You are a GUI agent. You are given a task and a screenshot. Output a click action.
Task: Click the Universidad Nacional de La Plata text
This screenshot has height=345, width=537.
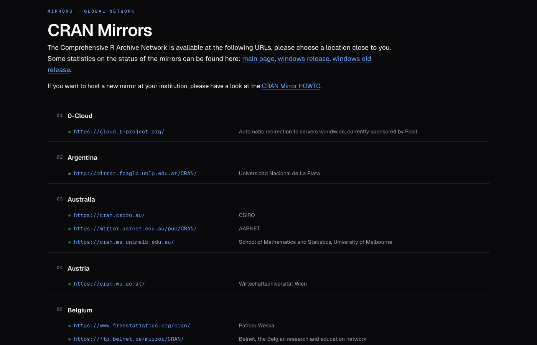(x=279, y=173)
